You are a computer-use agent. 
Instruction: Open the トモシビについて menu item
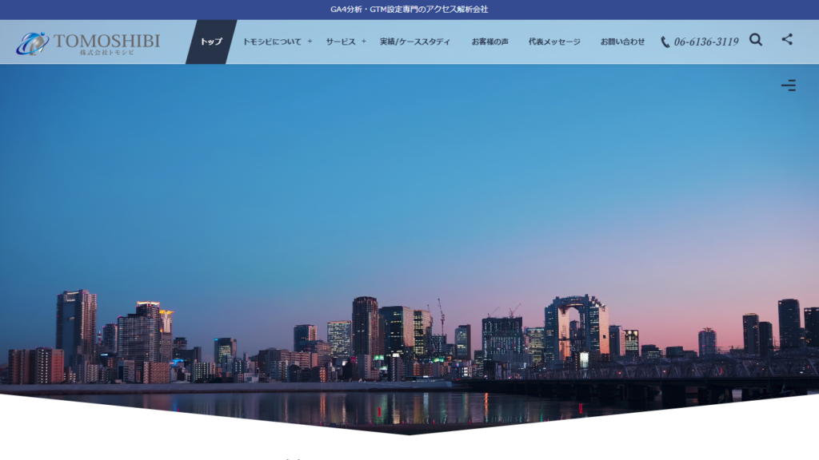pos(272,42)
